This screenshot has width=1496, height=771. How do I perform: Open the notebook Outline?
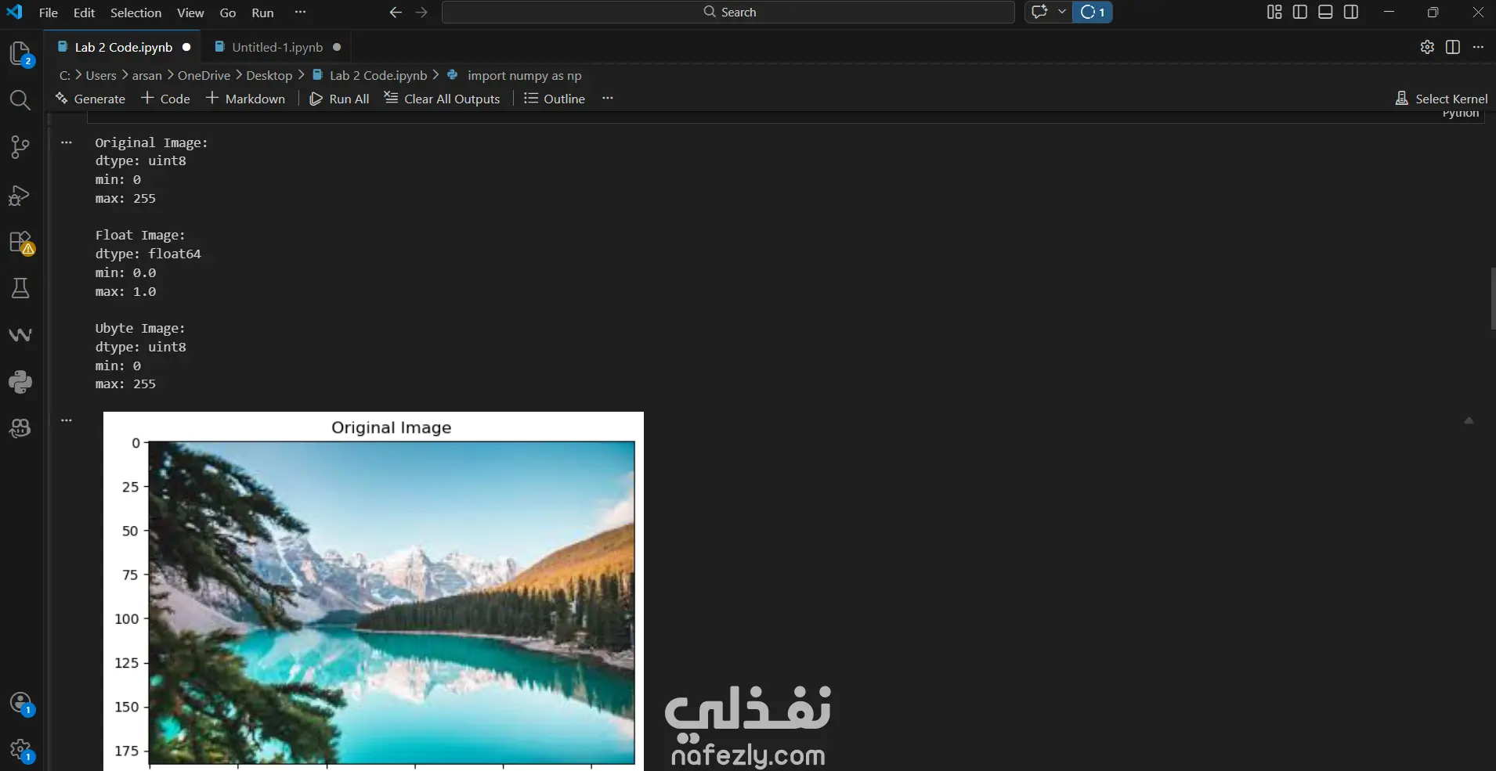coord(555,99)
